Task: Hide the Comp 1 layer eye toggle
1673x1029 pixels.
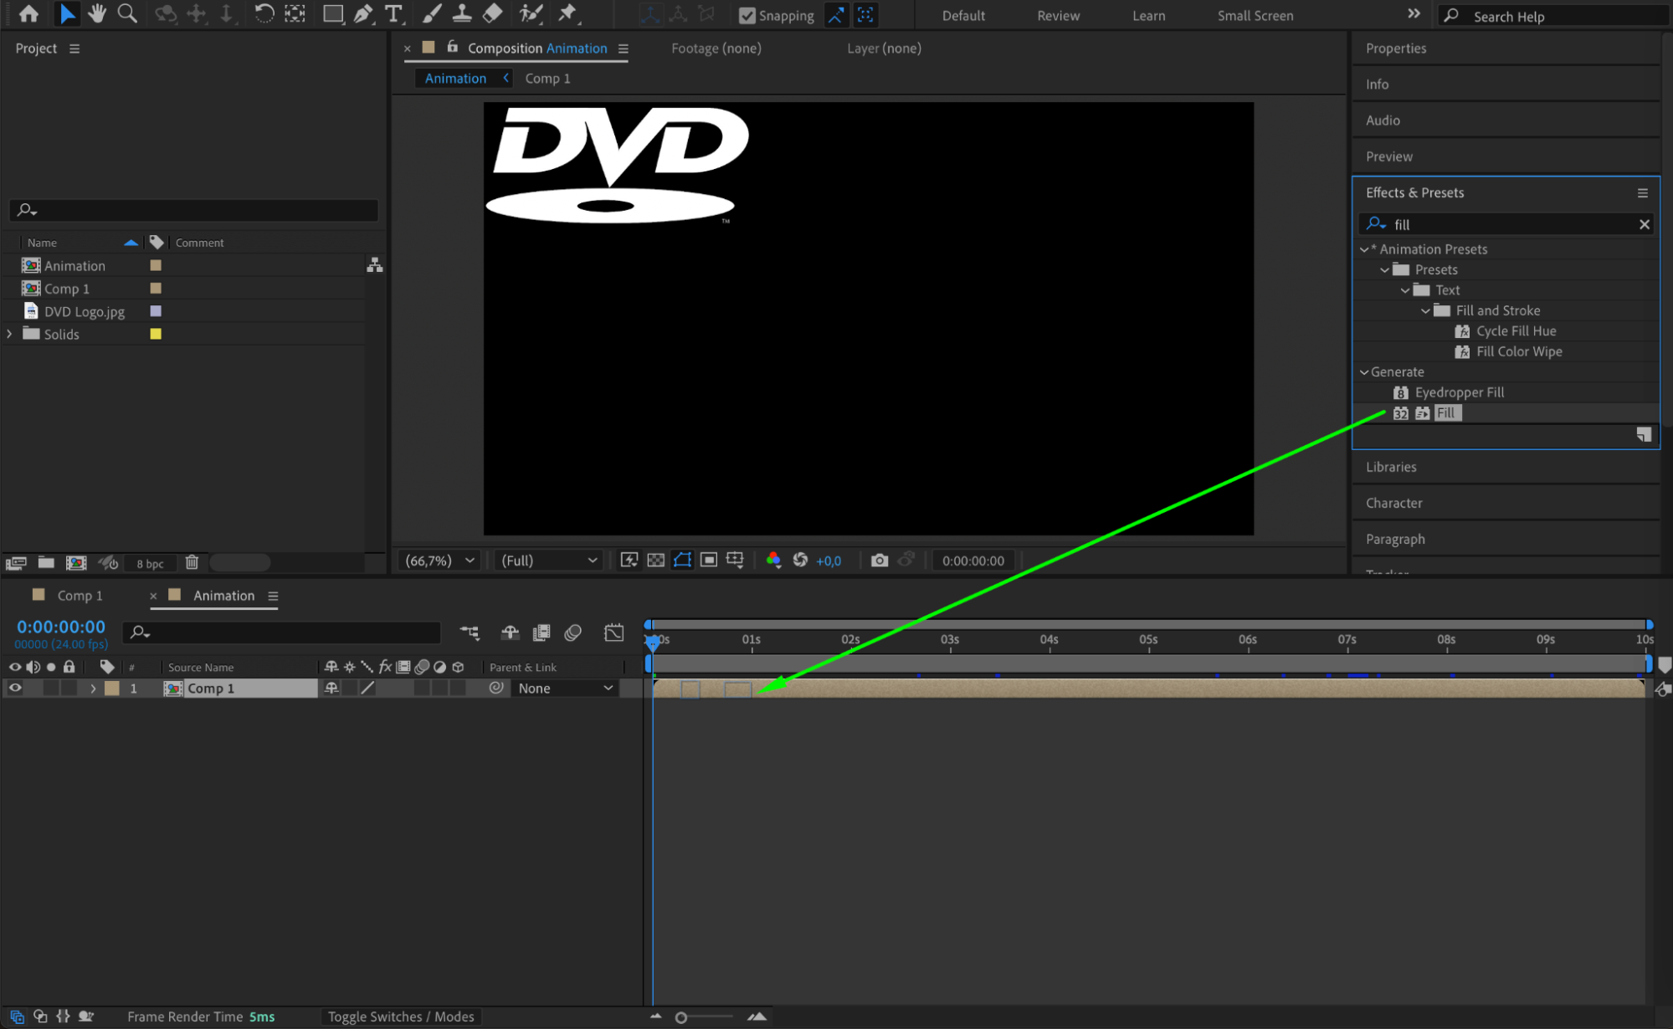Action: [15, 689]
